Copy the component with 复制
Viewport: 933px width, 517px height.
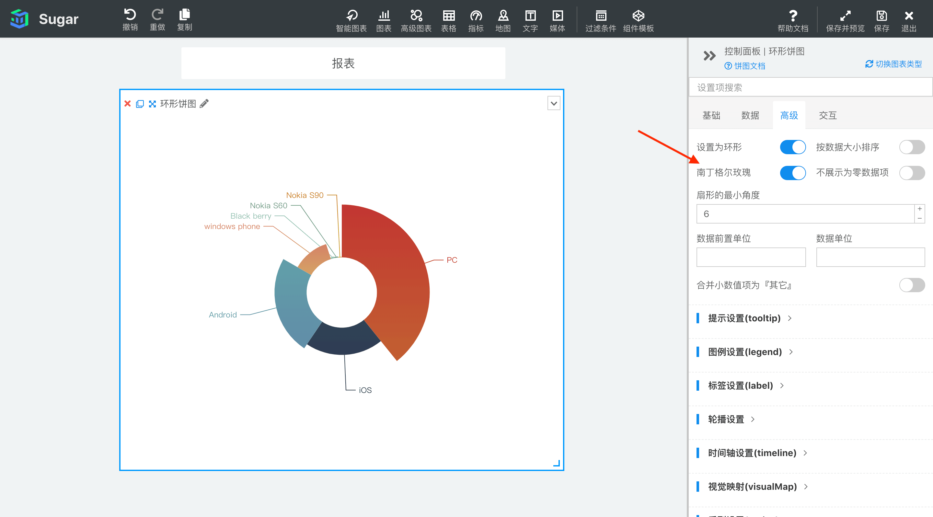185,19
